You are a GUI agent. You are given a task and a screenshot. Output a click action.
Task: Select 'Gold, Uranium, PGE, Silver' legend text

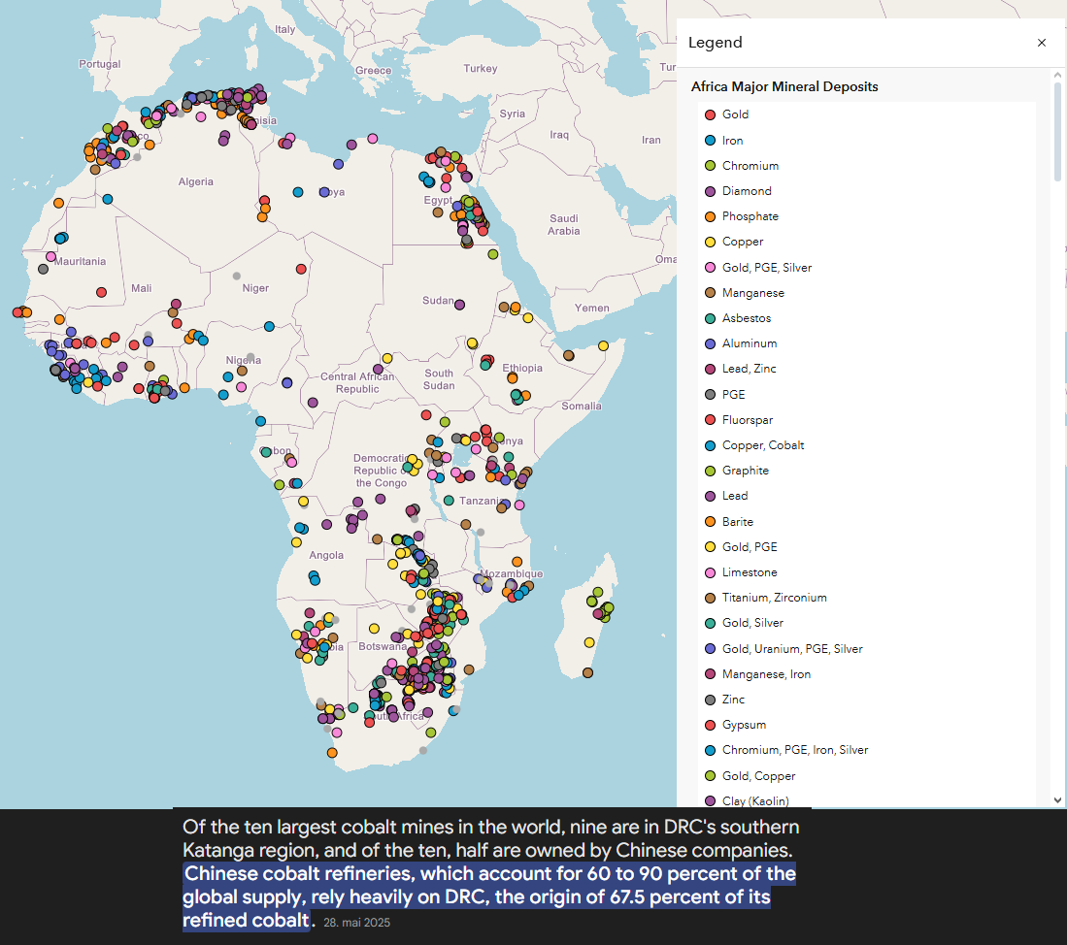pyautogui.click(x=792, y=648)
